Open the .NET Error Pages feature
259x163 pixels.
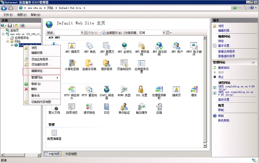tap(72, 48)
